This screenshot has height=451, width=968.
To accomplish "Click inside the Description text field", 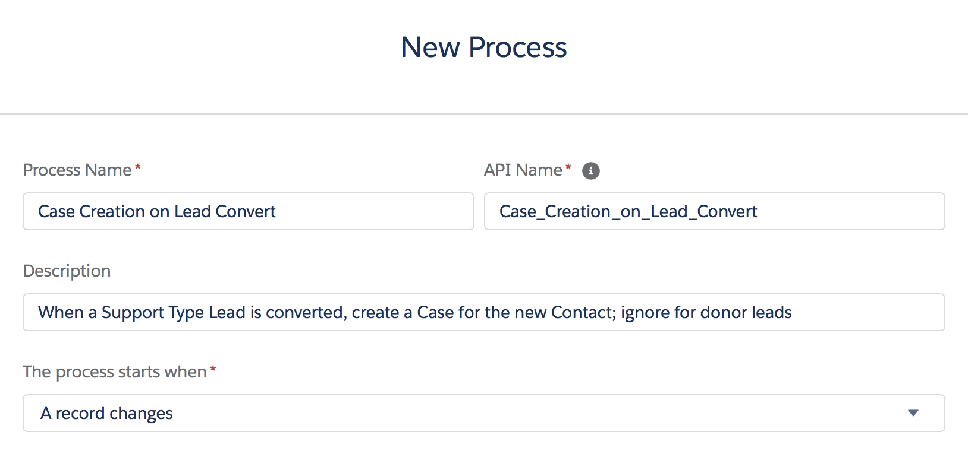I will pos(483,312).
